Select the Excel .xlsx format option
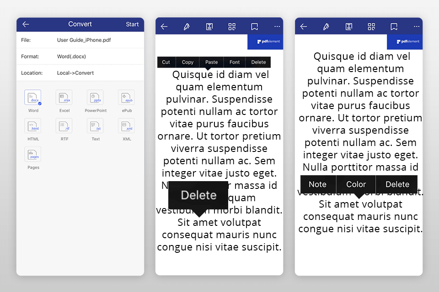Viewport: 439px width, 292px height. coord(64,100)
